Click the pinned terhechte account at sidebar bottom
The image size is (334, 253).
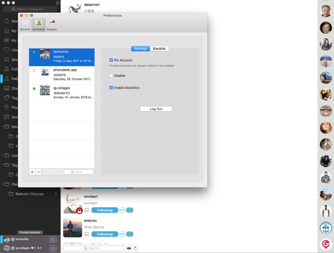(22, 239)
